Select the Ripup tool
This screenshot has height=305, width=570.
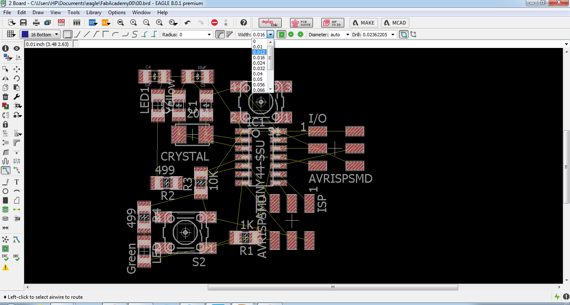point(17,170)
